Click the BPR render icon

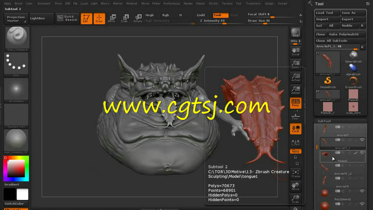coord(296,32)
